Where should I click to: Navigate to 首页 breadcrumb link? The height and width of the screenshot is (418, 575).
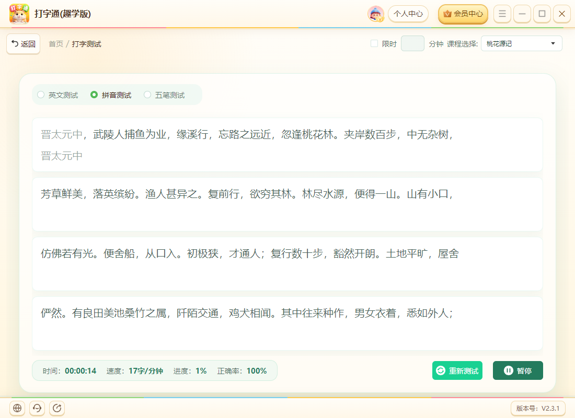pos(56,44)
